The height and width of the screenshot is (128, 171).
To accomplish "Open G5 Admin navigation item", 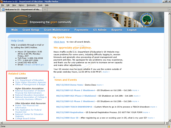I will point(100,30).
